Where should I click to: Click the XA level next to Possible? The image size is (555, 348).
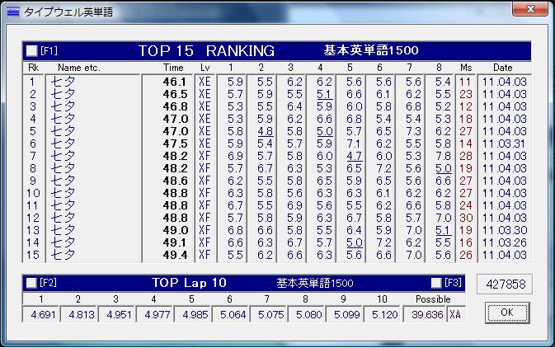455,315
